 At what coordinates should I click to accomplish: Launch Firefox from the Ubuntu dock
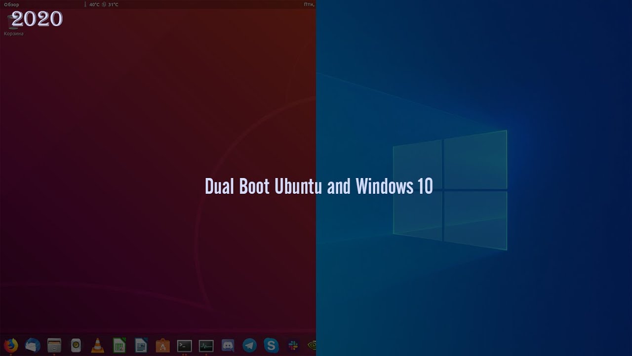coord(11,345)
